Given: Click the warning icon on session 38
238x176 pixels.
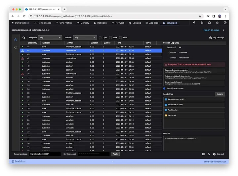Looking at the screenshot, I should pos(22,74).
